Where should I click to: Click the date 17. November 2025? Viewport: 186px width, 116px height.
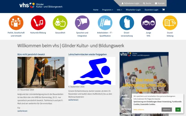(x=26, y=90)
